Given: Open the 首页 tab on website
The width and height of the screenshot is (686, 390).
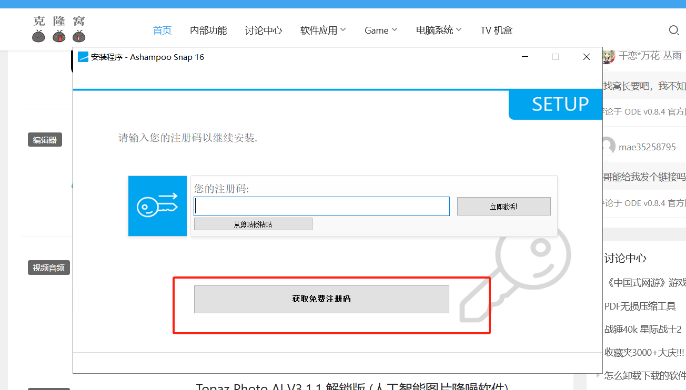Looking at the screenshot, I should point(162,30).
